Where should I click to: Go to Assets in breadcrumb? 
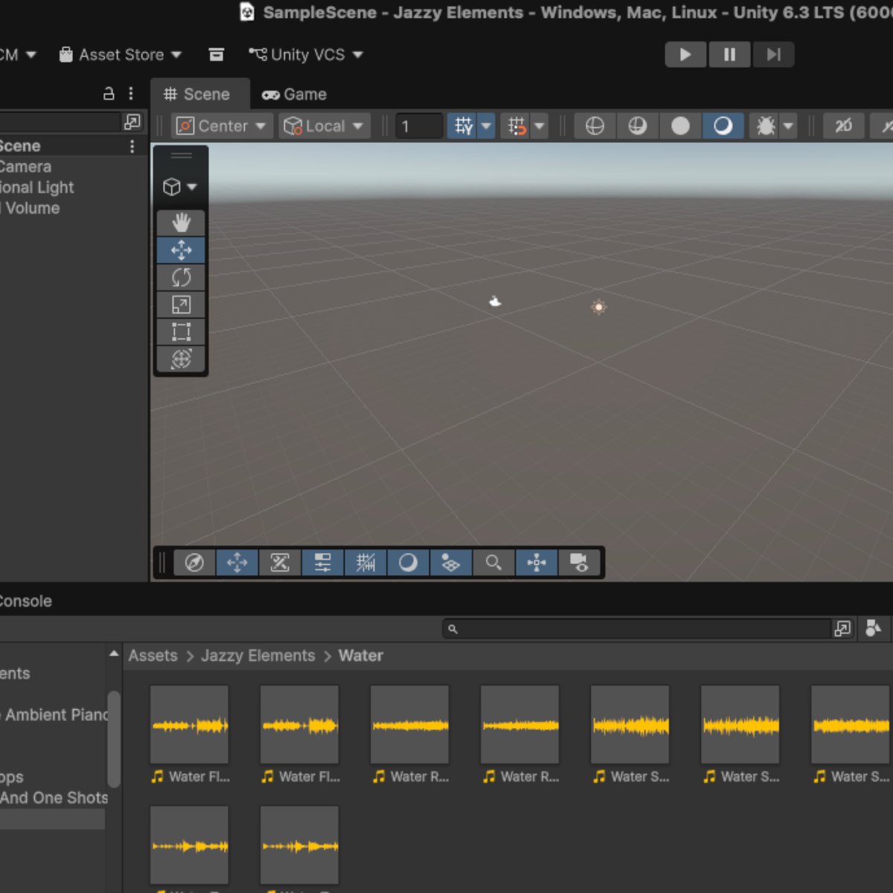pyautogui.click(x=153, y=656)
